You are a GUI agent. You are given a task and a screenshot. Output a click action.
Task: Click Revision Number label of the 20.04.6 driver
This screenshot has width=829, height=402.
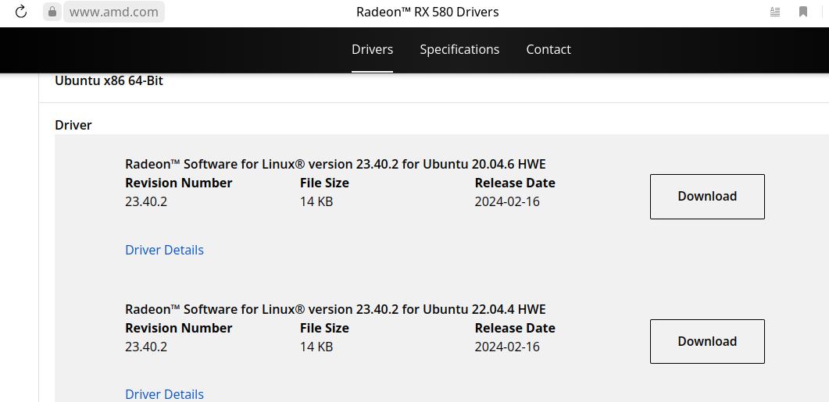[179, 183]
